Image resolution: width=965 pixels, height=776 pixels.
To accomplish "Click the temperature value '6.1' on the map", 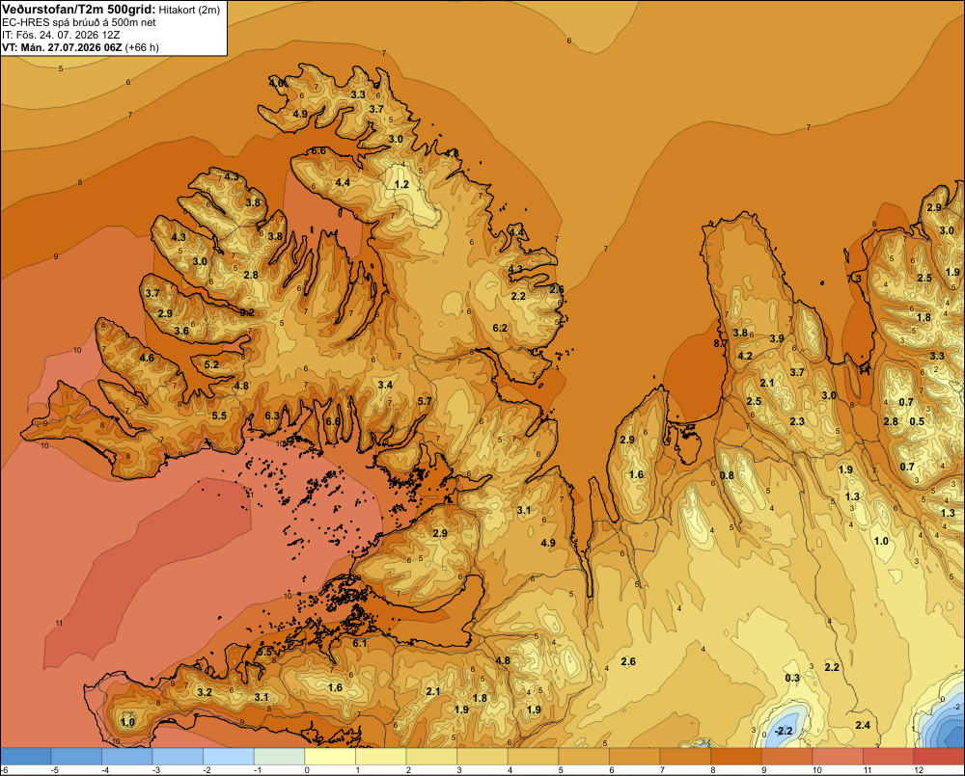I will point(360,643).
